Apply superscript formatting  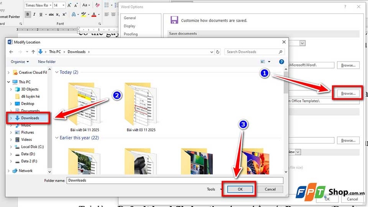[x=64, y=15]
